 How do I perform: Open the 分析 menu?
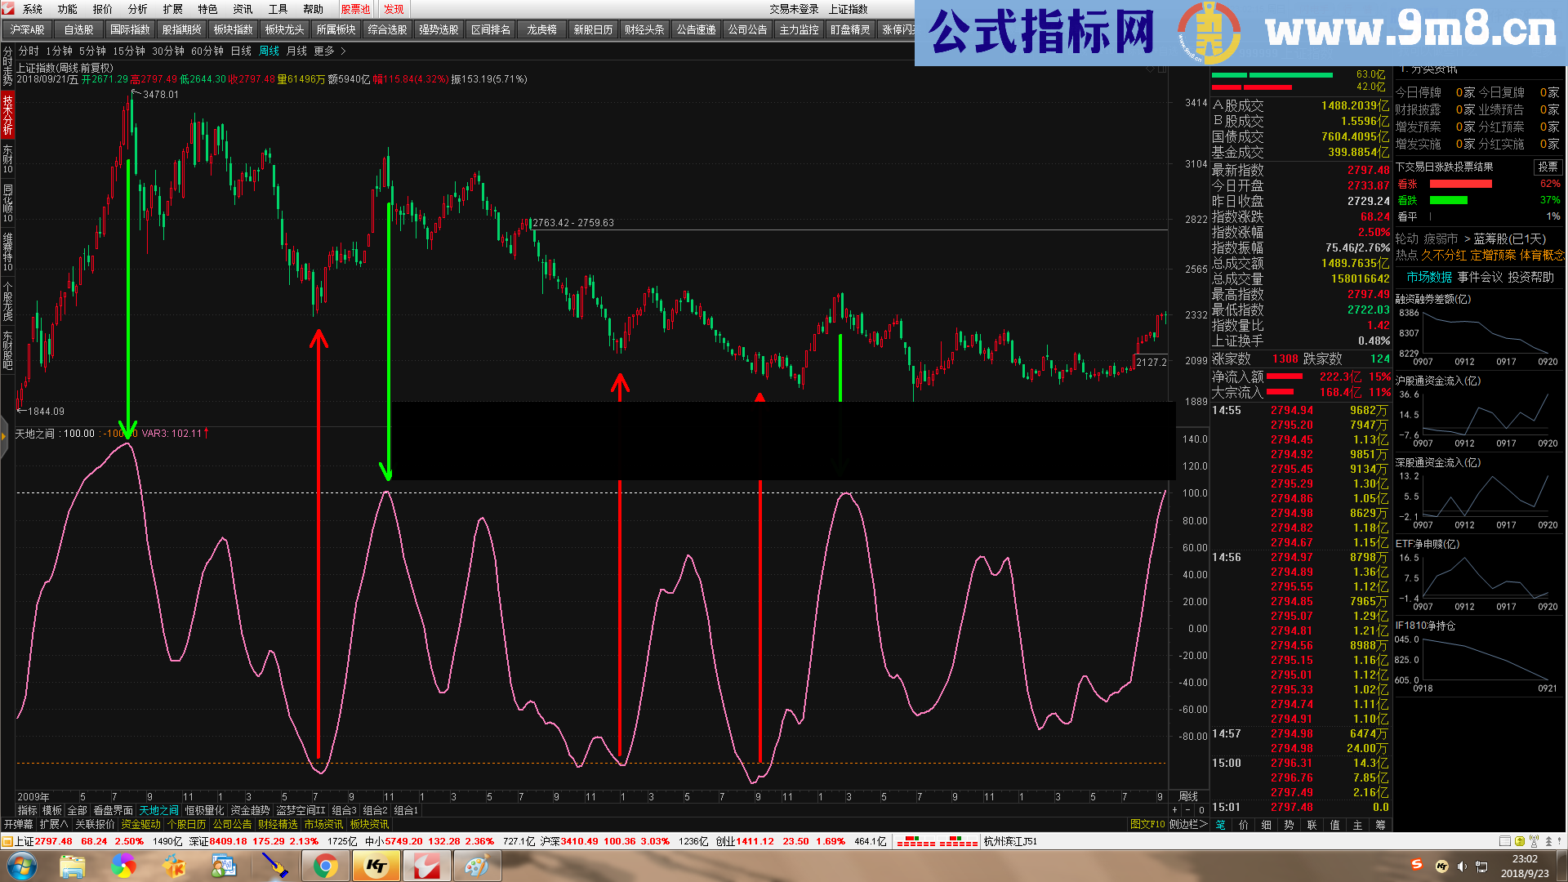[x=138, y=9]
